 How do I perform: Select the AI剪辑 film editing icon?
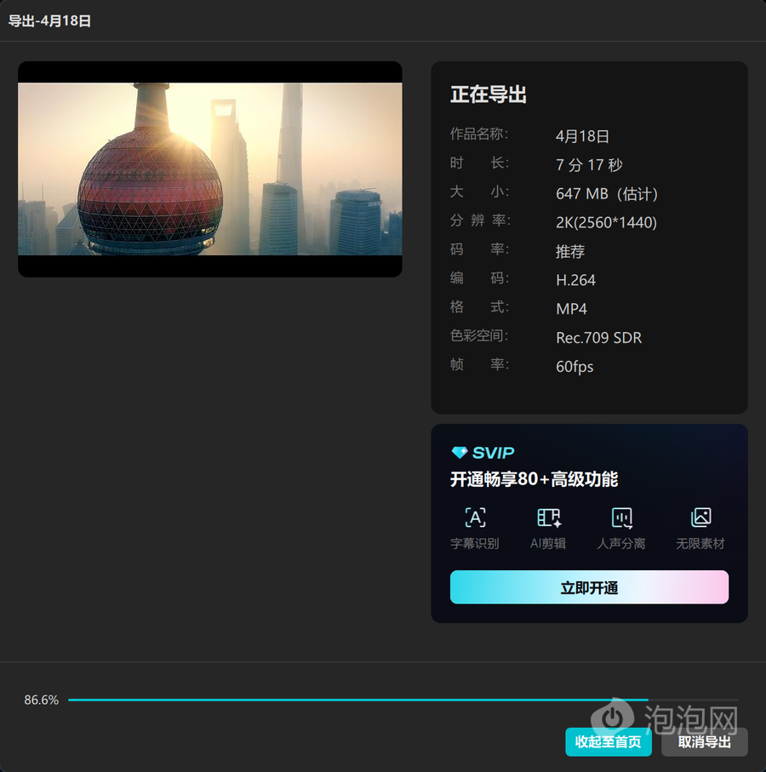549,518
